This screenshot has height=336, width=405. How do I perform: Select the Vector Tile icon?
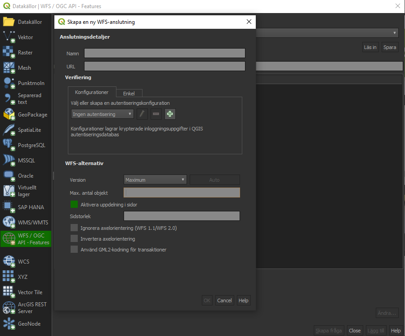[9, 292]
